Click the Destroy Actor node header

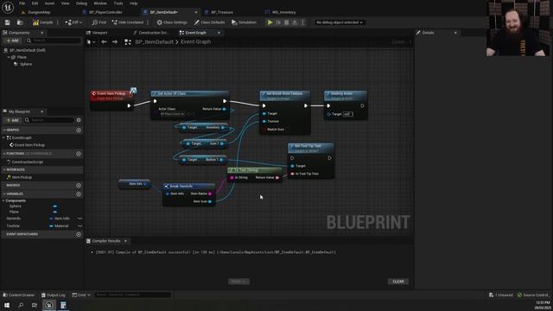tap(346, 95)
